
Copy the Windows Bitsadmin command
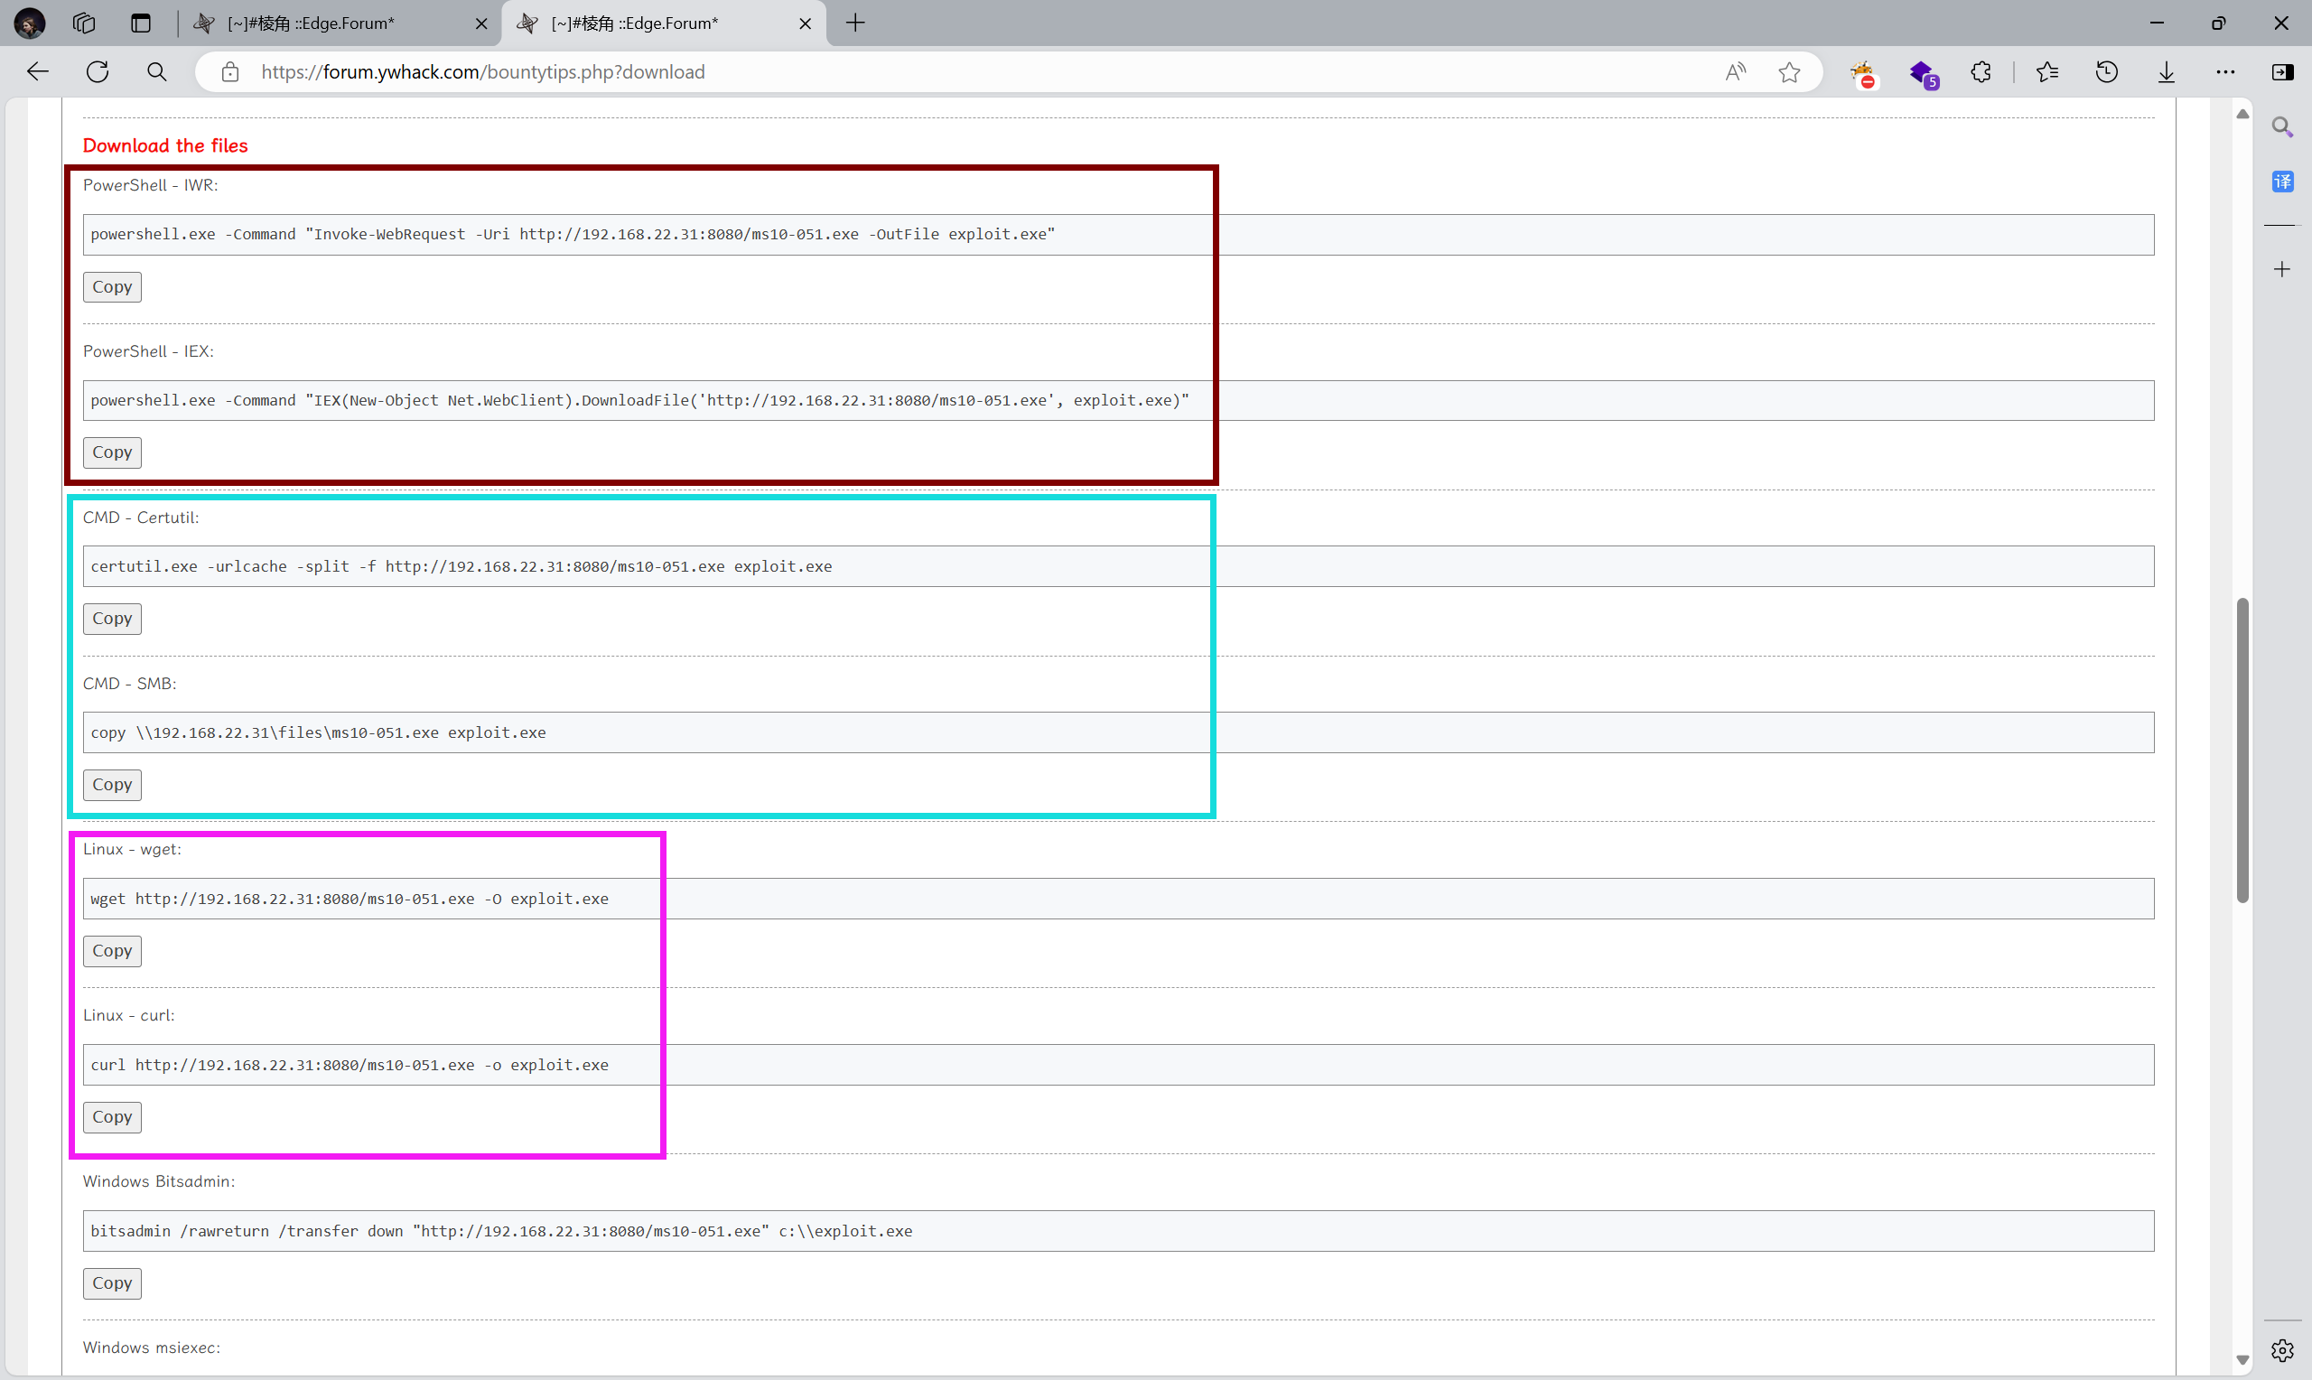[112, 1282]
